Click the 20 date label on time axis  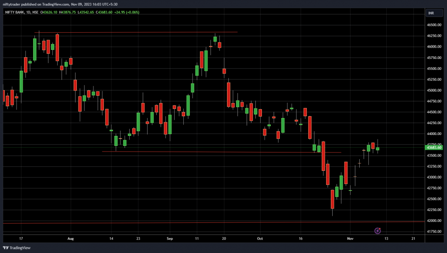(x=224, y=239)
